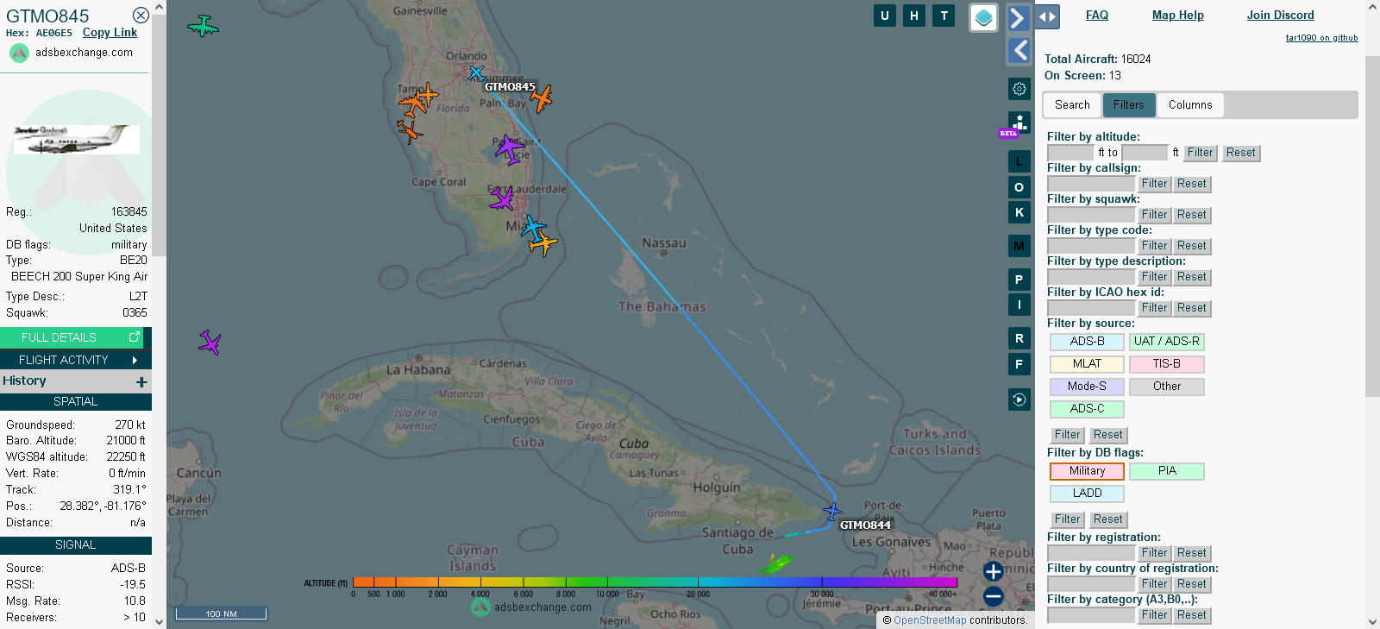The height and width of the screenshot is (629, 1380).
Task: Toggle the MLAT source filter
Action: 1087,364
